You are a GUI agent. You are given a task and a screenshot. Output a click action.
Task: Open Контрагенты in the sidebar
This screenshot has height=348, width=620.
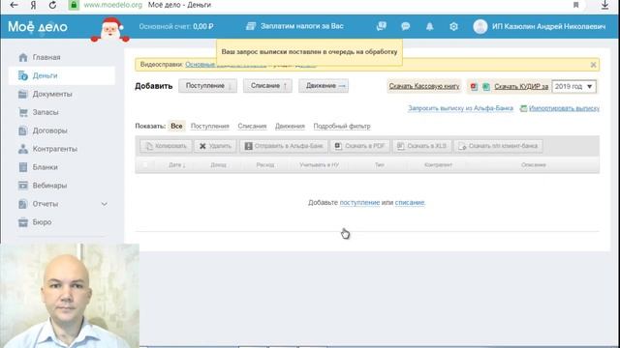pos(55,149)
